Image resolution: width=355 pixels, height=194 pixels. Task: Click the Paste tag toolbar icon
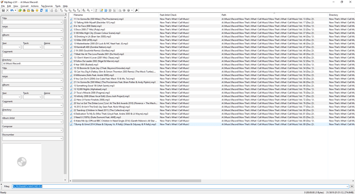click(56, 10)
